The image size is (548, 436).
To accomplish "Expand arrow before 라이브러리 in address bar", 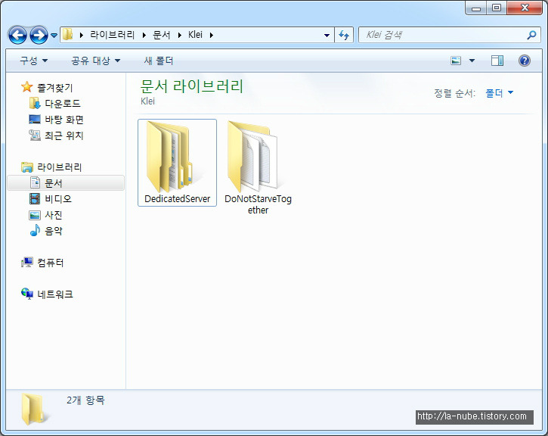I will (x=82, y=35).
